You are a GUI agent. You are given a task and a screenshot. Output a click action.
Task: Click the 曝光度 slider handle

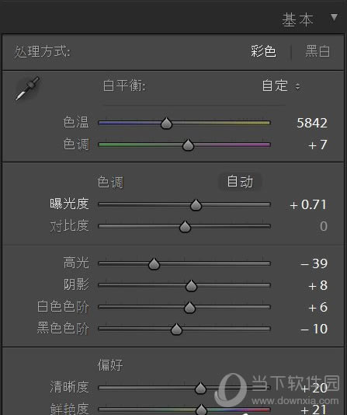coord(196,205)
